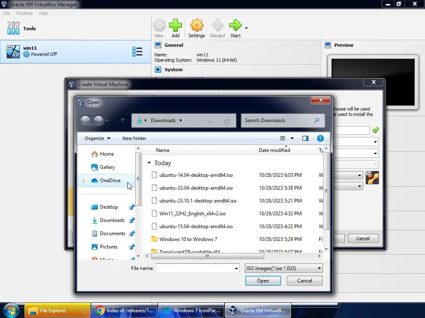425x318 pixels.
Task: Click the Windows Start orb
Action: [11, 310]
